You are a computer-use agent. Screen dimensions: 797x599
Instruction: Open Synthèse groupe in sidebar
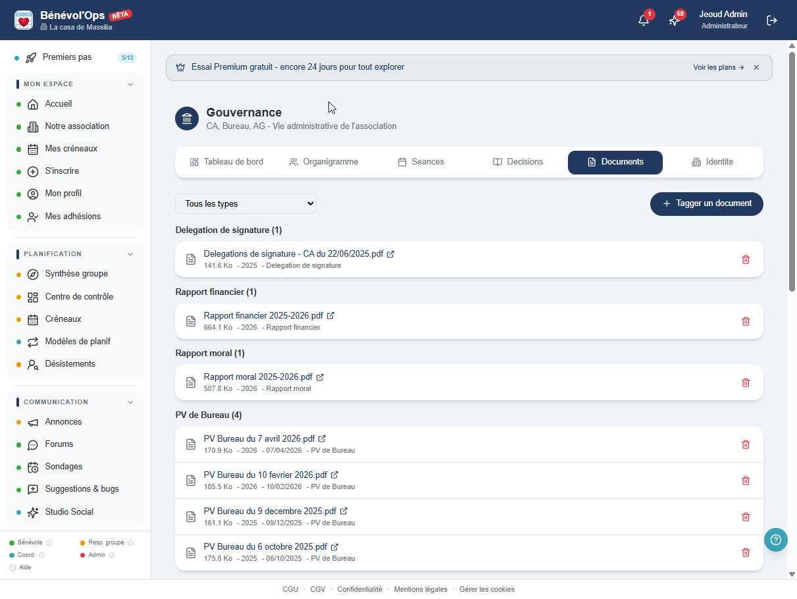(75, 274)
